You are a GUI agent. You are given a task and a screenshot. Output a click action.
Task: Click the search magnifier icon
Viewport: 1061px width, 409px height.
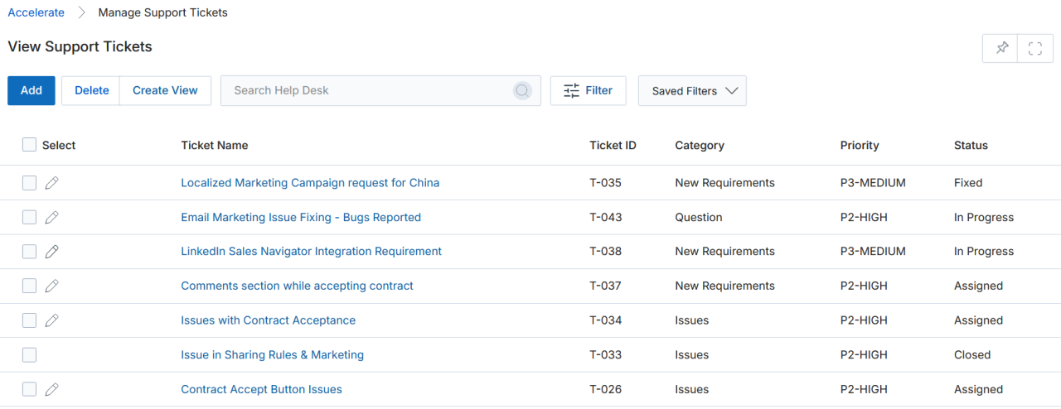(522, 90)
